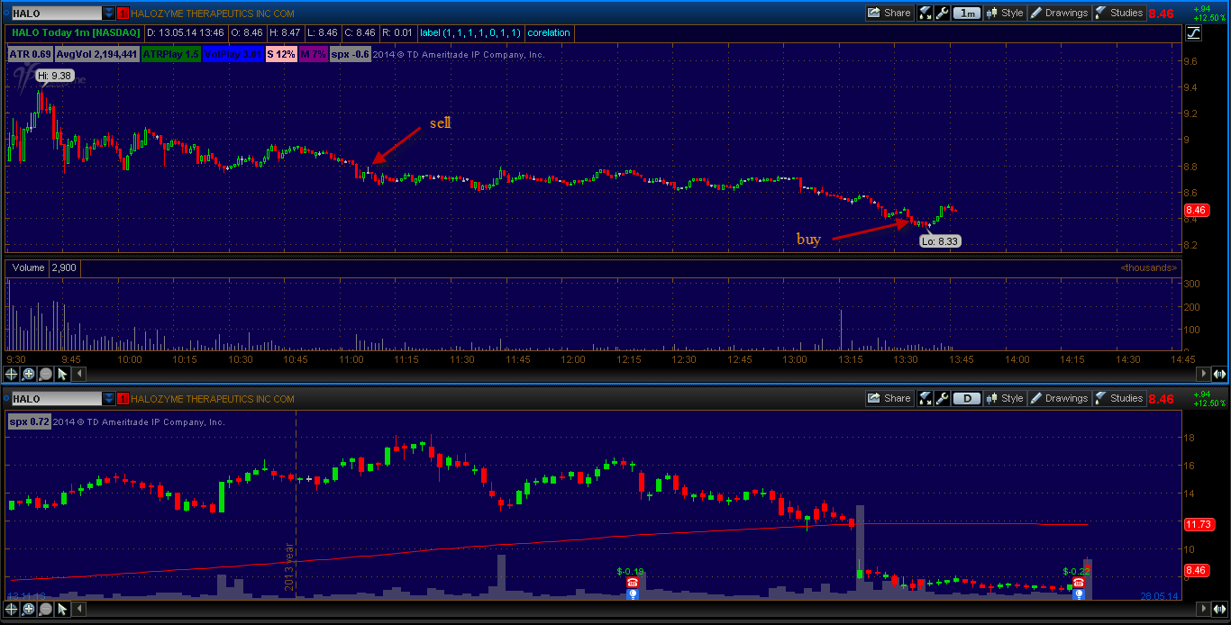Click left earnings phone icon at $-0.19
The image size is (1231, 625).
pos(632,583)
